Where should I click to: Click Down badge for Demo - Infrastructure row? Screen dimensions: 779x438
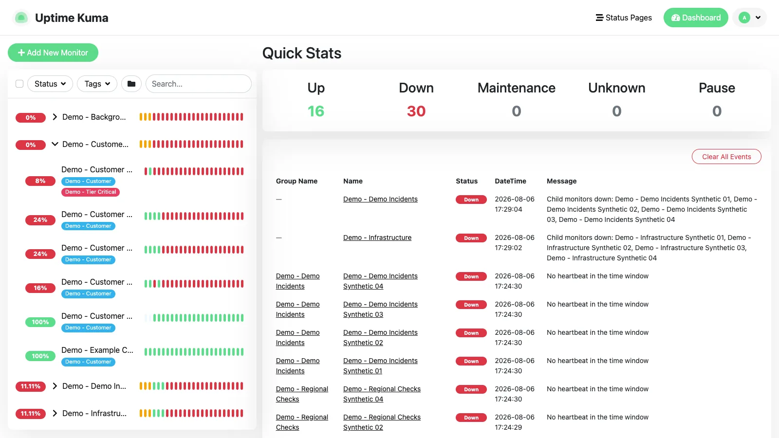[471, 238]
